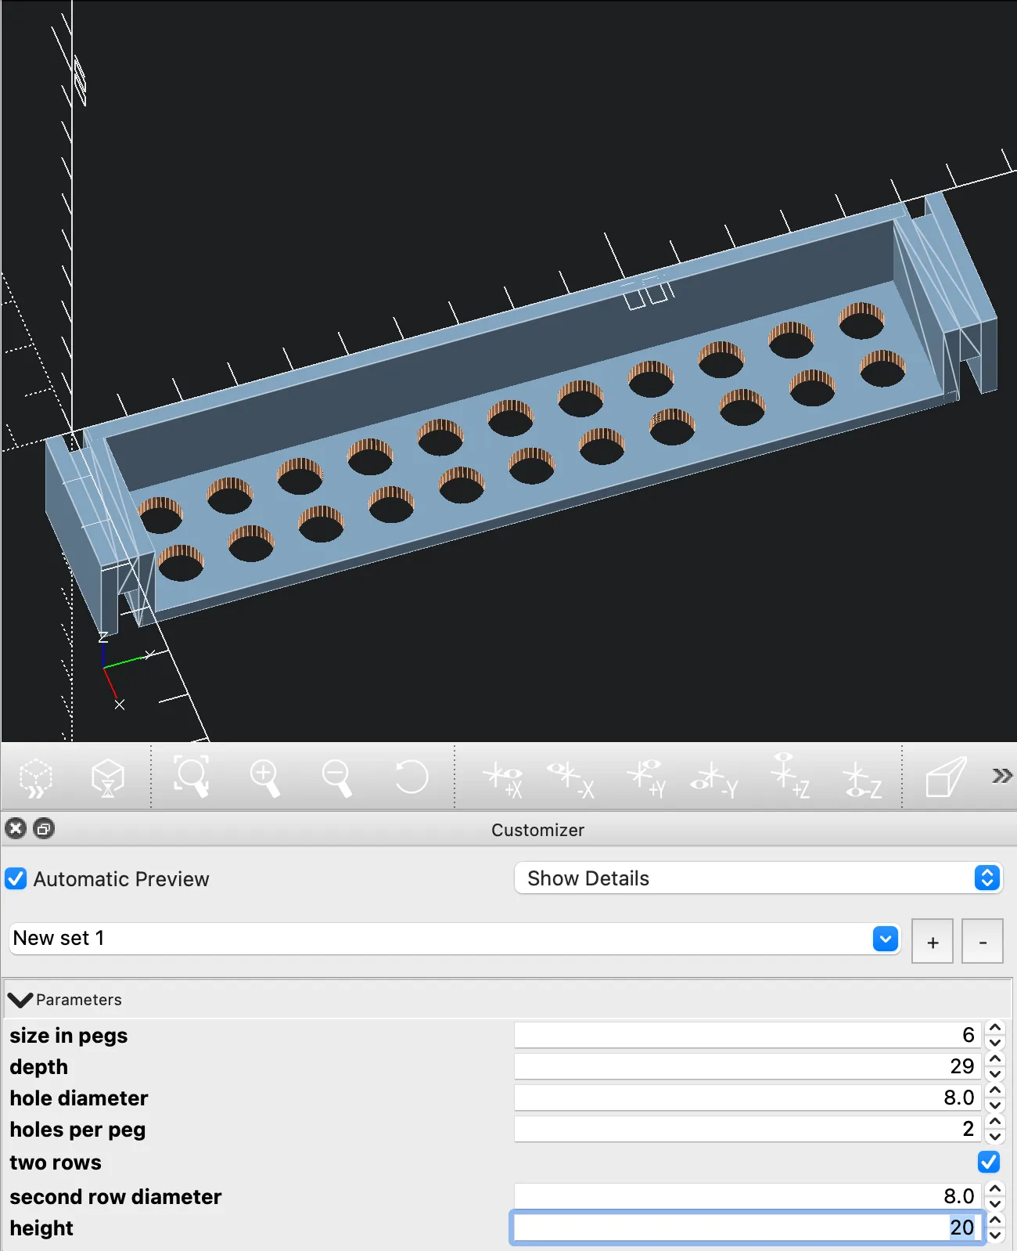Viewport: 1017px width, 1251px height.
Task: Zoom in using the plus magnifier icon
Action: (264, 778)
